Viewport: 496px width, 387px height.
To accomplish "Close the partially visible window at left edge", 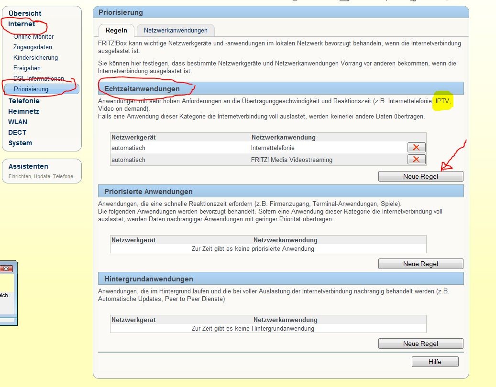I will [x=6, y=269].
